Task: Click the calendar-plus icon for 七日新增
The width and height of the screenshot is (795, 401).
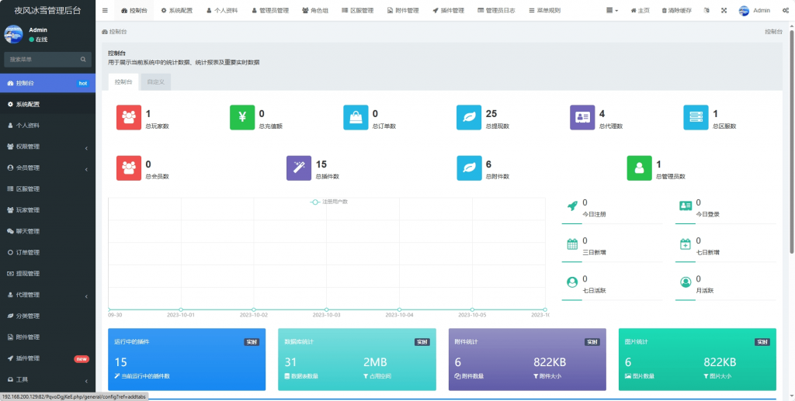Action: coord(686,244)
